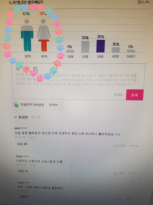The height and width of the screenshot is (205, 153).
Task: Click the female 여자 figure icon
Action: click(x=44, y=35)
